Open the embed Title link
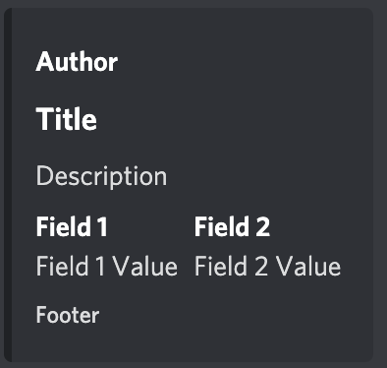387x368 pixels. (x=67, y=119)
